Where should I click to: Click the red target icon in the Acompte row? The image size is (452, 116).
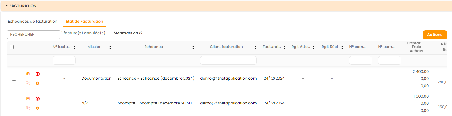click(38, 99)
